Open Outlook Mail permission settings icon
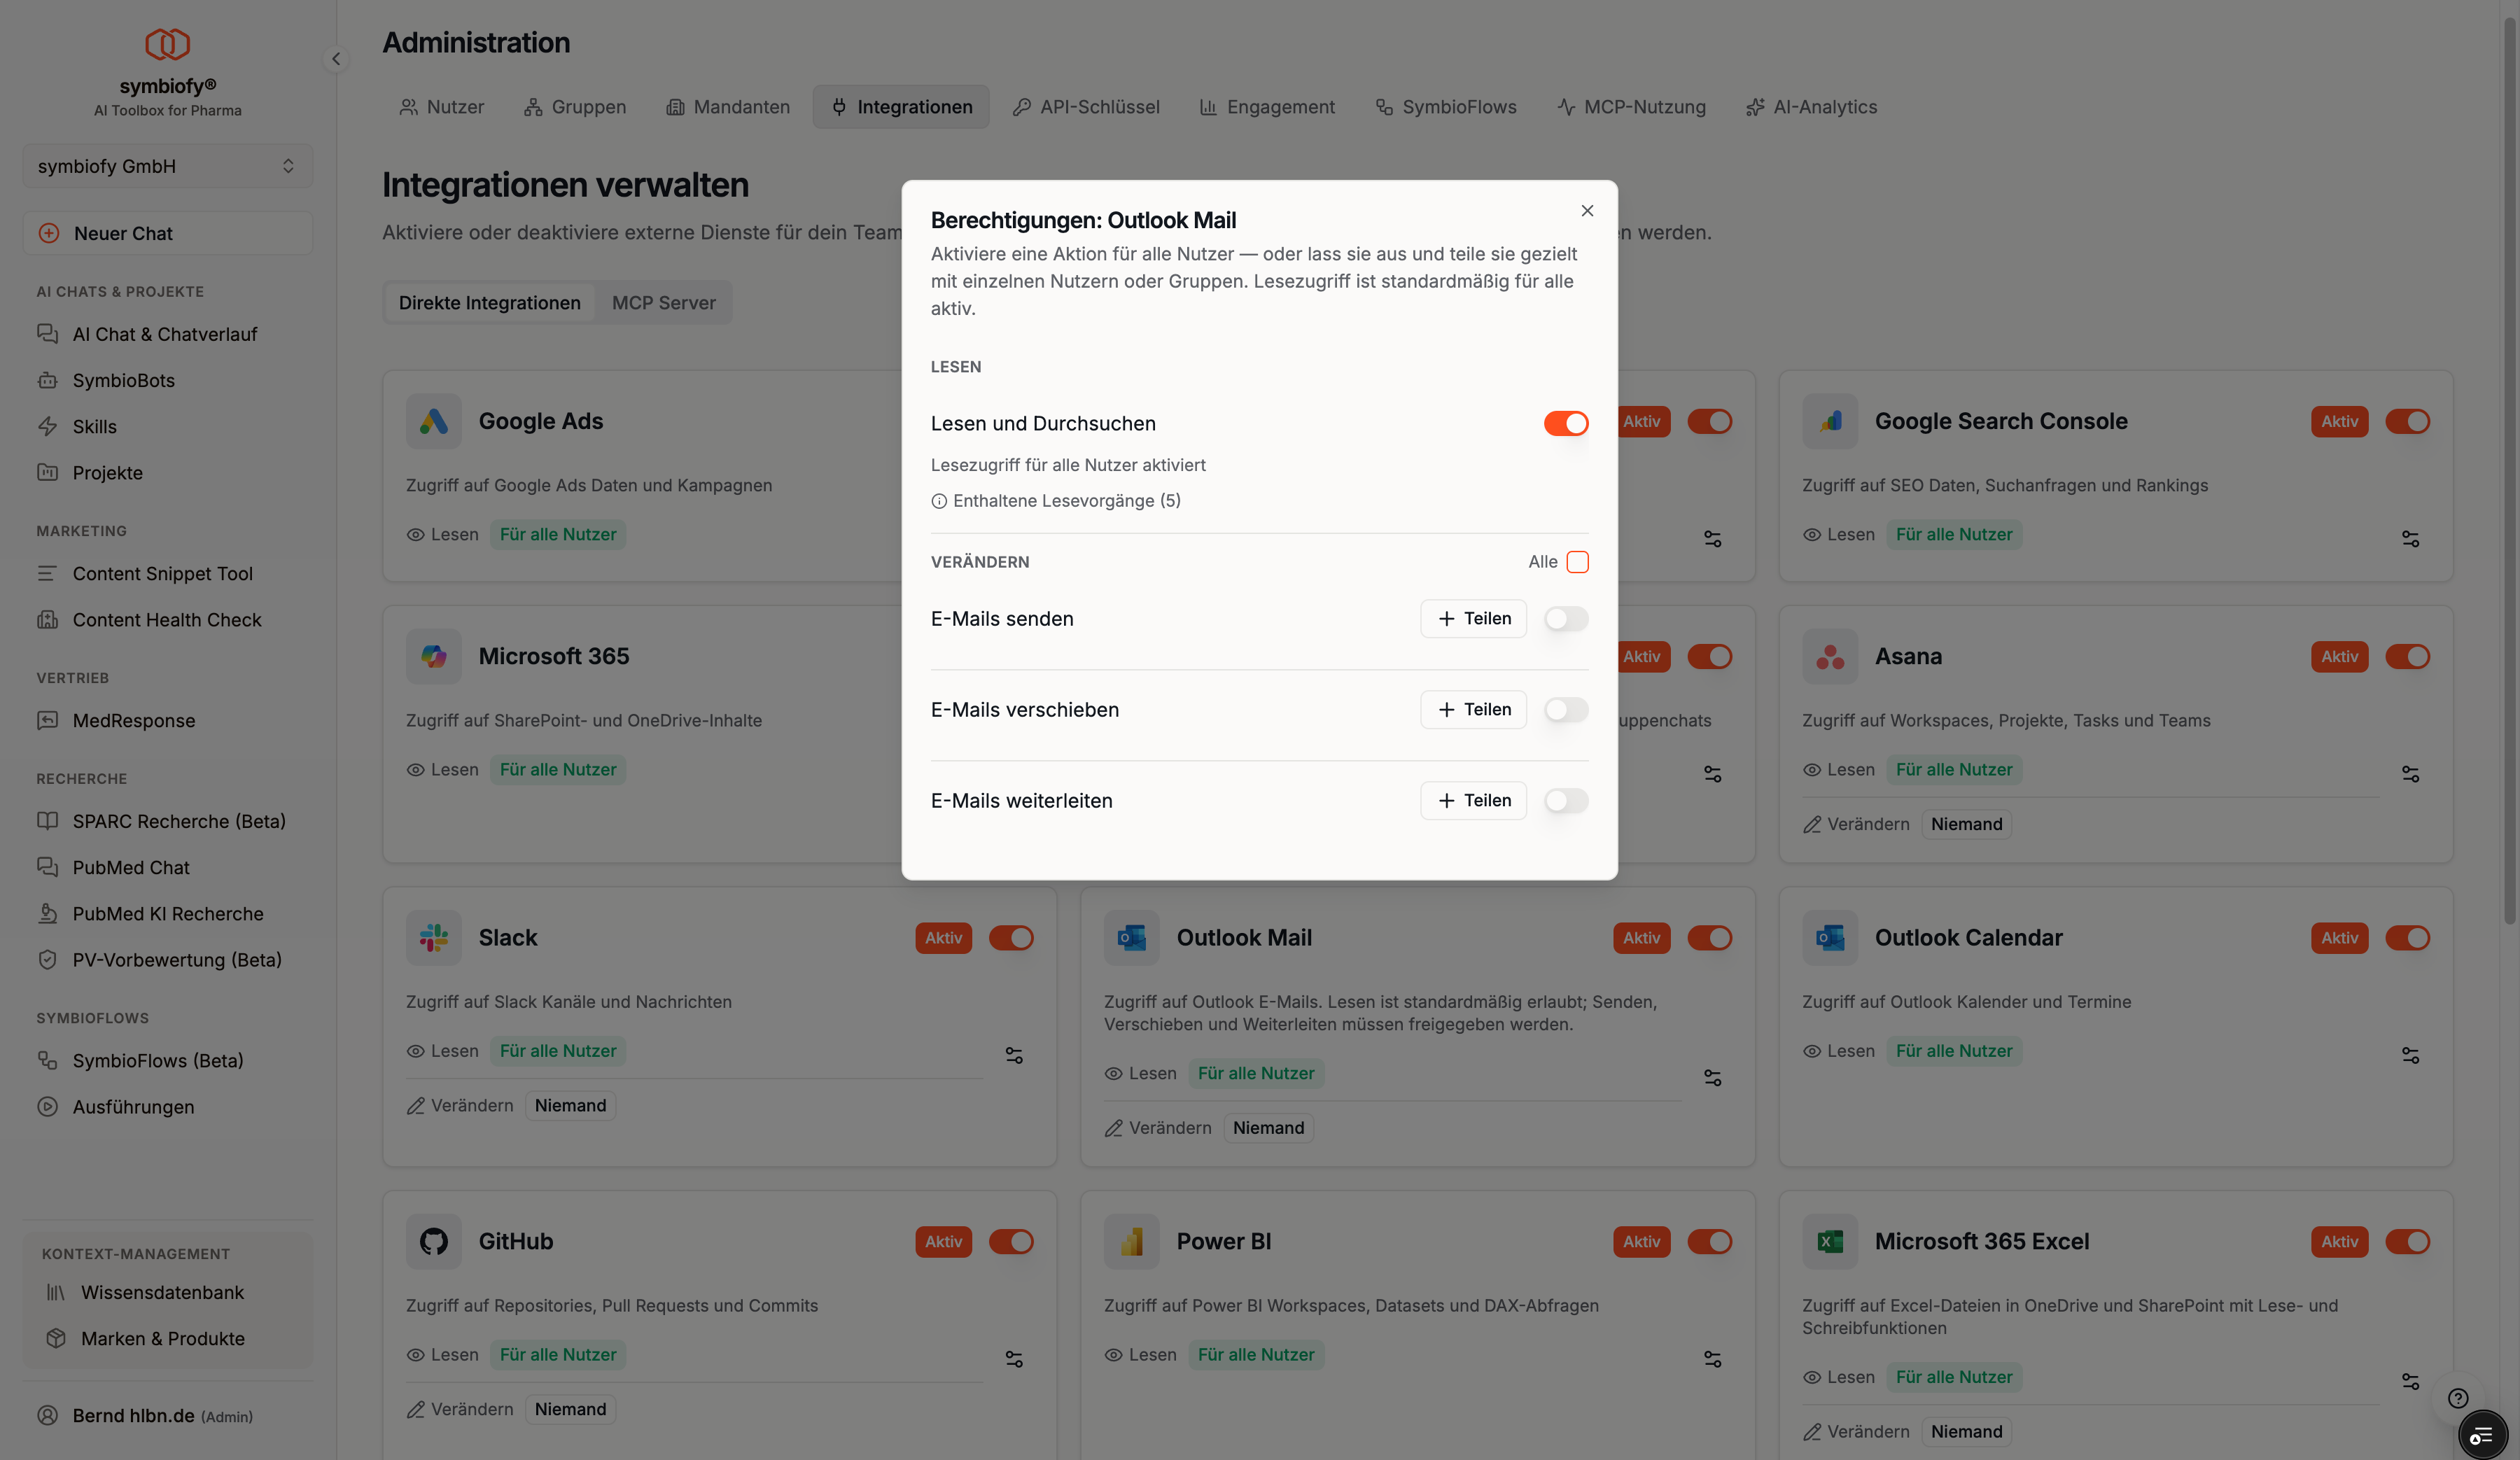The image size is (2520, 1460). point(1712,1077)
